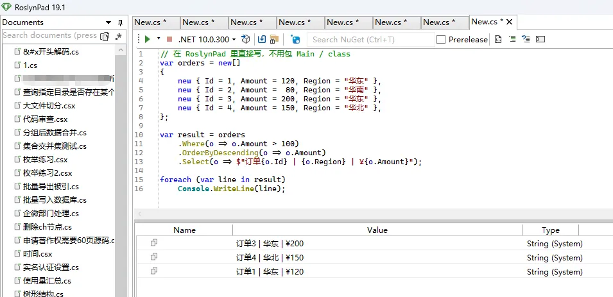The image size is (613, 297).
Task: Open 代码审查.csx document
Action: pyautogui.click(x=45, y=119)
